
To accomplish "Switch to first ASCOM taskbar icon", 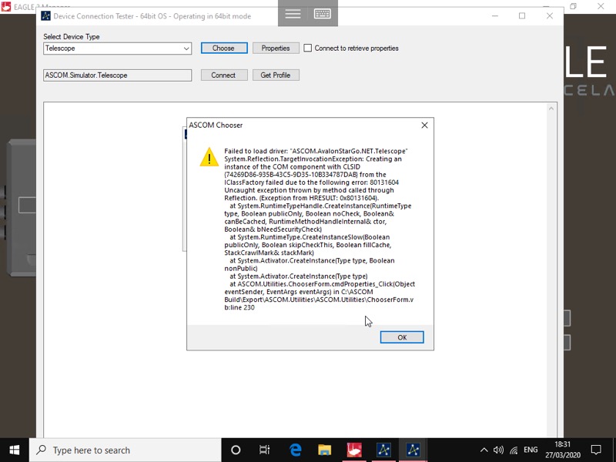I will click(383, 450).
